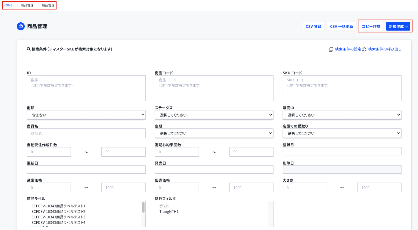418x230 pixels.
Task: Open the 新規作成 chevron menu
Action: pos(398,26)
